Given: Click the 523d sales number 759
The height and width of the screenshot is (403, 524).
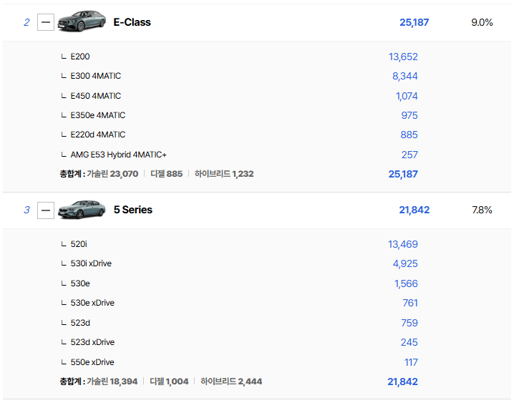Looking at the screenshot, I should 409,323.
